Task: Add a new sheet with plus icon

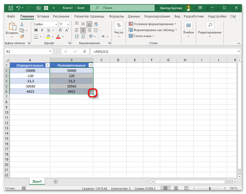Action: coord(55,181)
